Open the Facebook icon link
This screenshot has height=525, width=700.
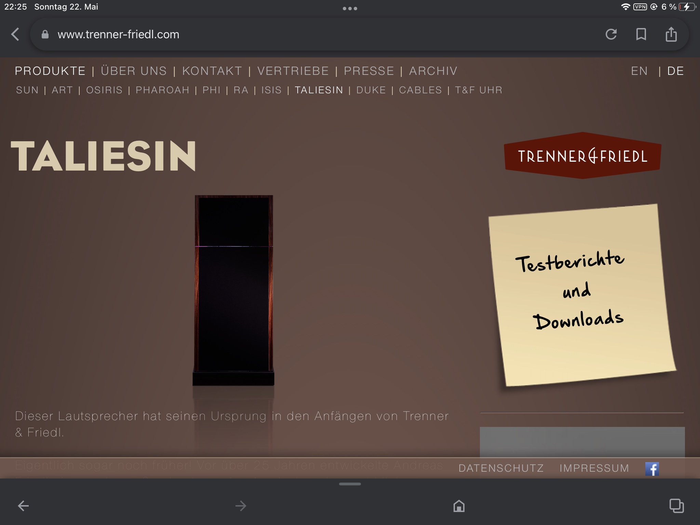point(652,469)
